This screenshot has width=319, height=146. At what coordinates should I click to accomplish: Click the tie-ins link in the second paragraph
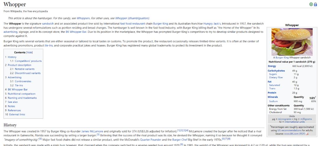(49, 46)
